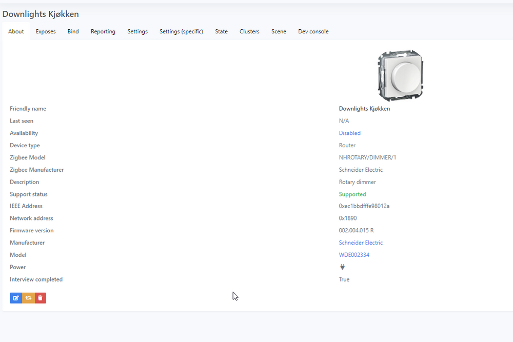Viewport: 513px width, 342px height.
Task: Switch to the Exposes tab
Action: coord(46,31)
